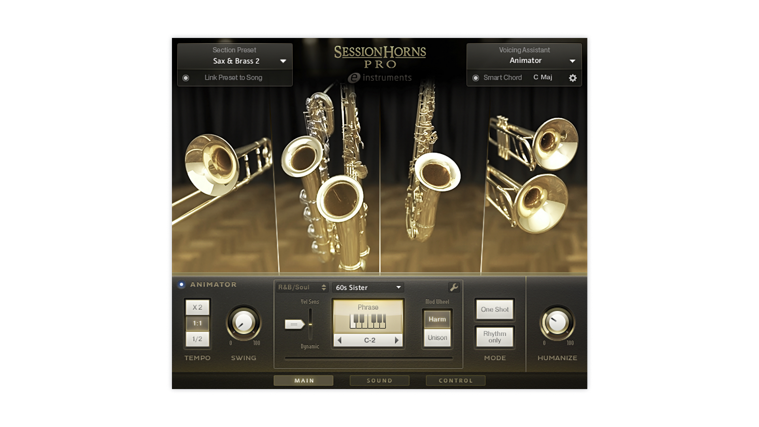759x427 pixels.
Task: Click the Humanize knob
Action: [557, 323]
